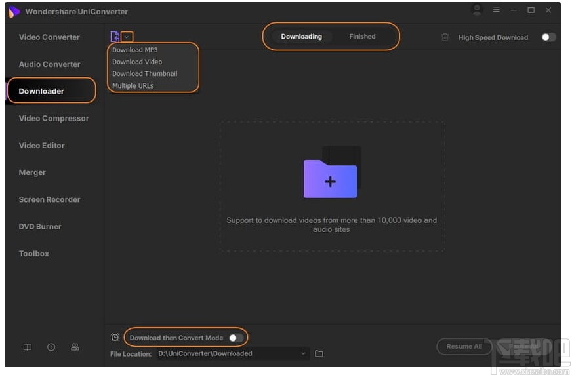Minimize the UniConverter window
Screen dimensions: 572x375
(514, 10)
